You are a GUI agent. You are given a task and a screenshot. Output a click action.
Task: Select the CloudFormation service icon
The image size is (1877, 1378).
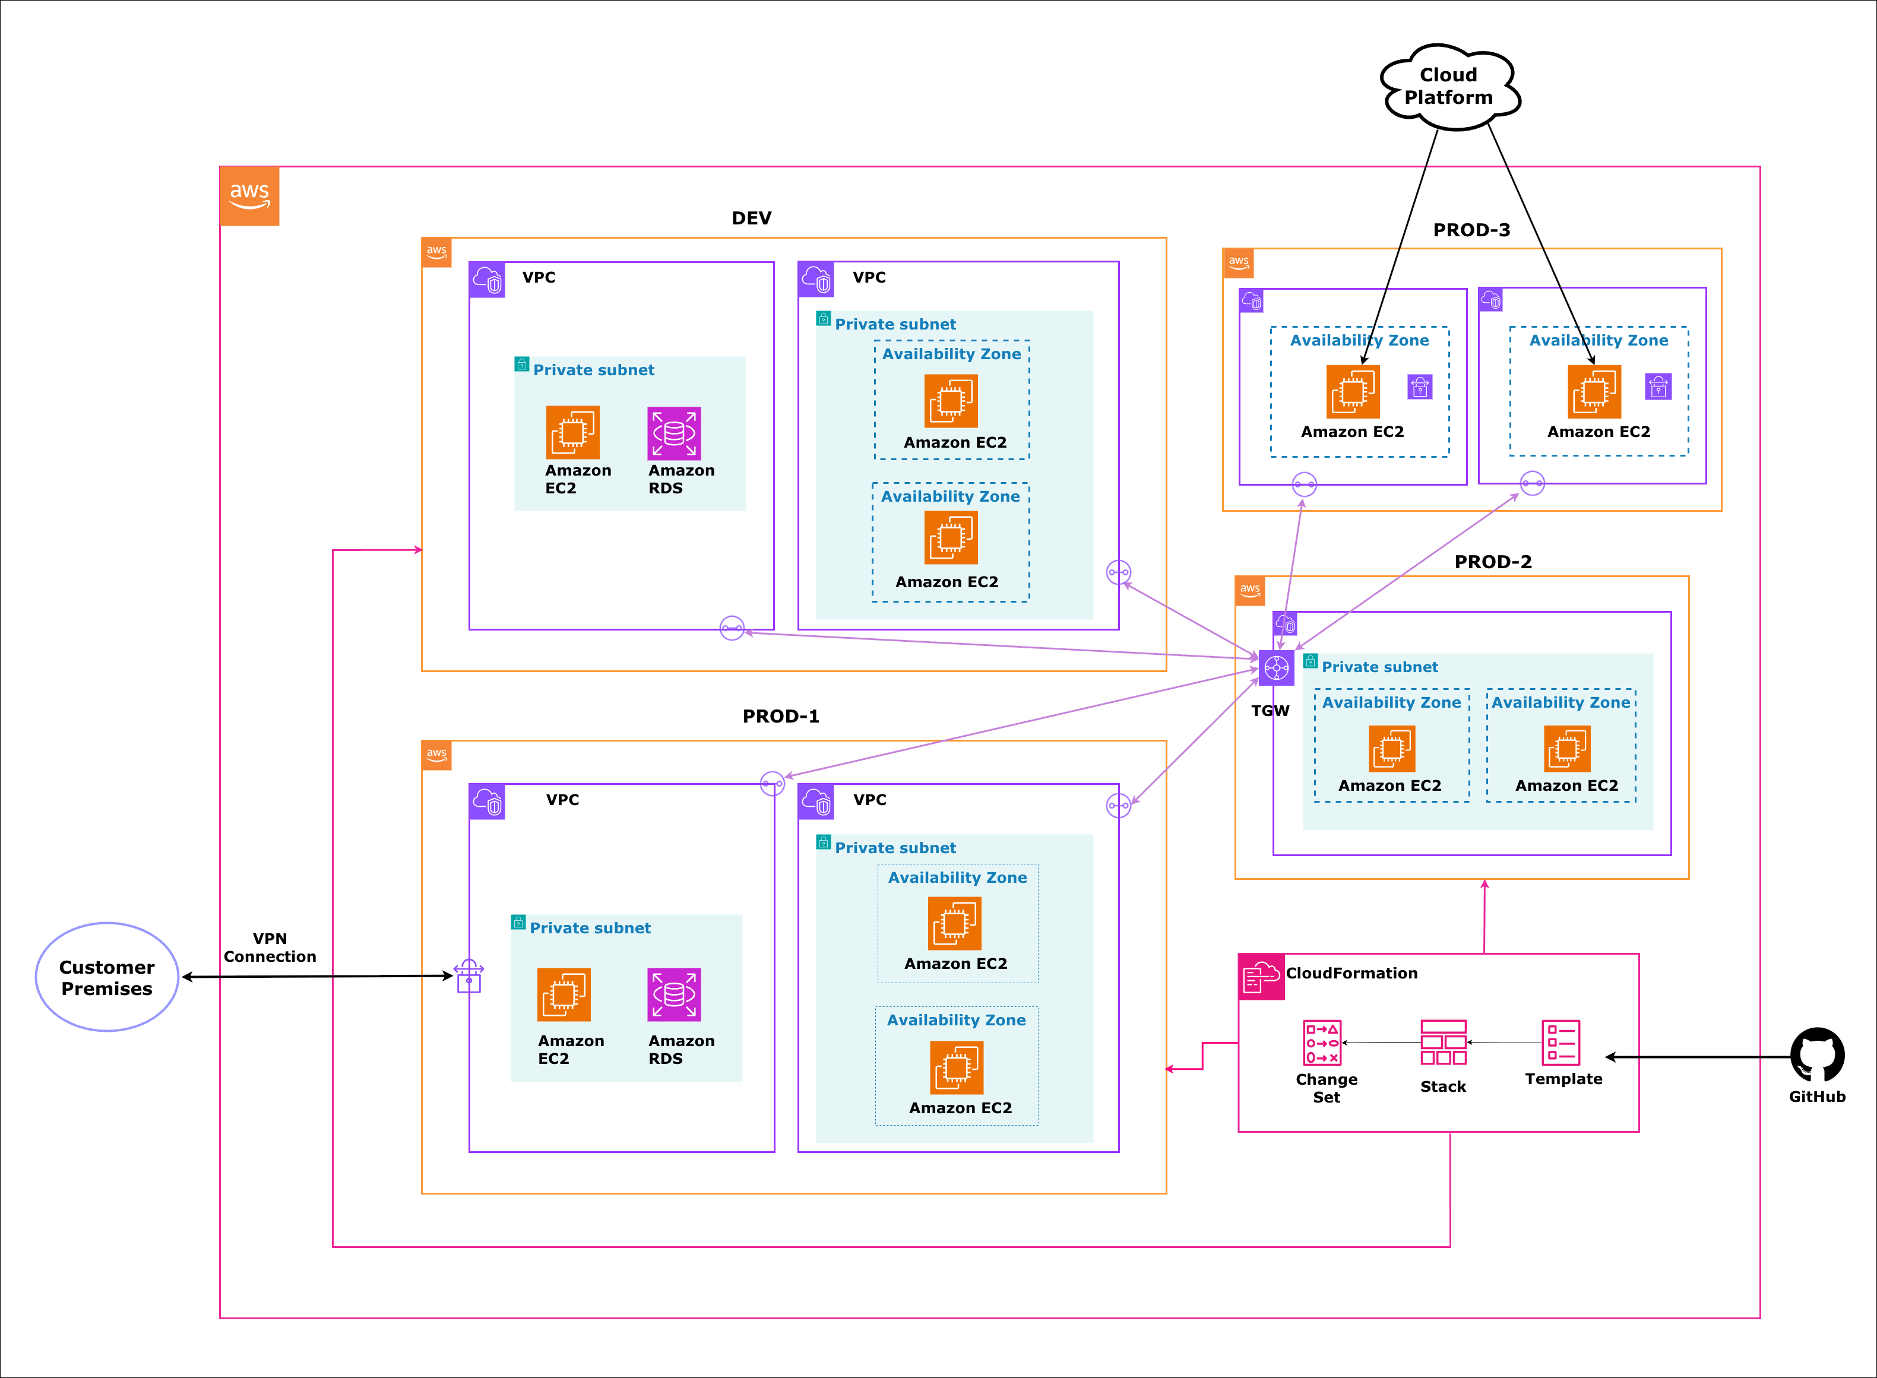point(1261,977)
